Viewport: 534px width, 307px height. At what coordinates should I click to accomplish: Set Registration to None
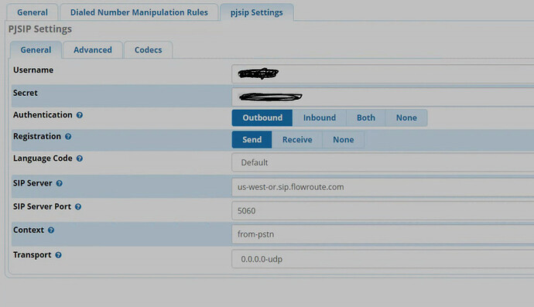[x=344, y=139]
